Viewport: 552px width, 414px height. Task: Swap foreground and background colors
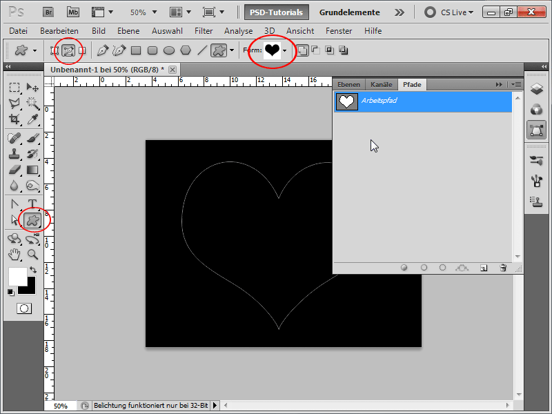click(x=33, y=270)
